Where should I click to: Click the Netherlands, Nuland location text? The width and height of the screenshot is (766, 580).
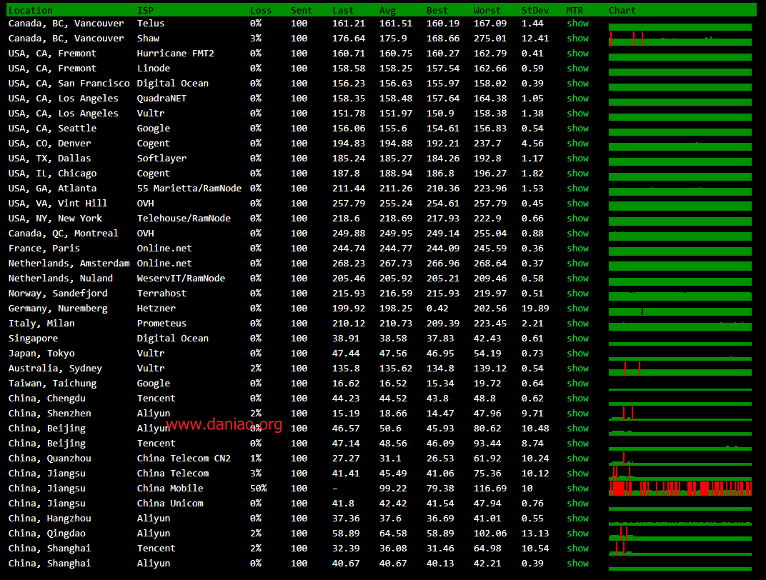click(x=61, y=279)
